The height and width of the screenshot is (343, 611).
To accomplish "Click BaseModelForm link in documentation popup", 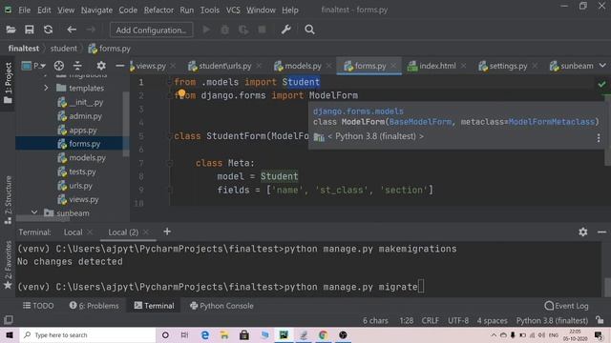I will (420, 122).
